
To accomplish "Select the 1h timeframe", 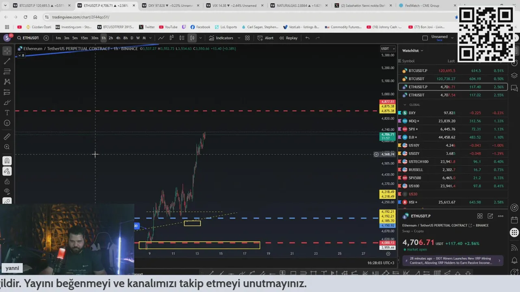I will click(104, 38).
